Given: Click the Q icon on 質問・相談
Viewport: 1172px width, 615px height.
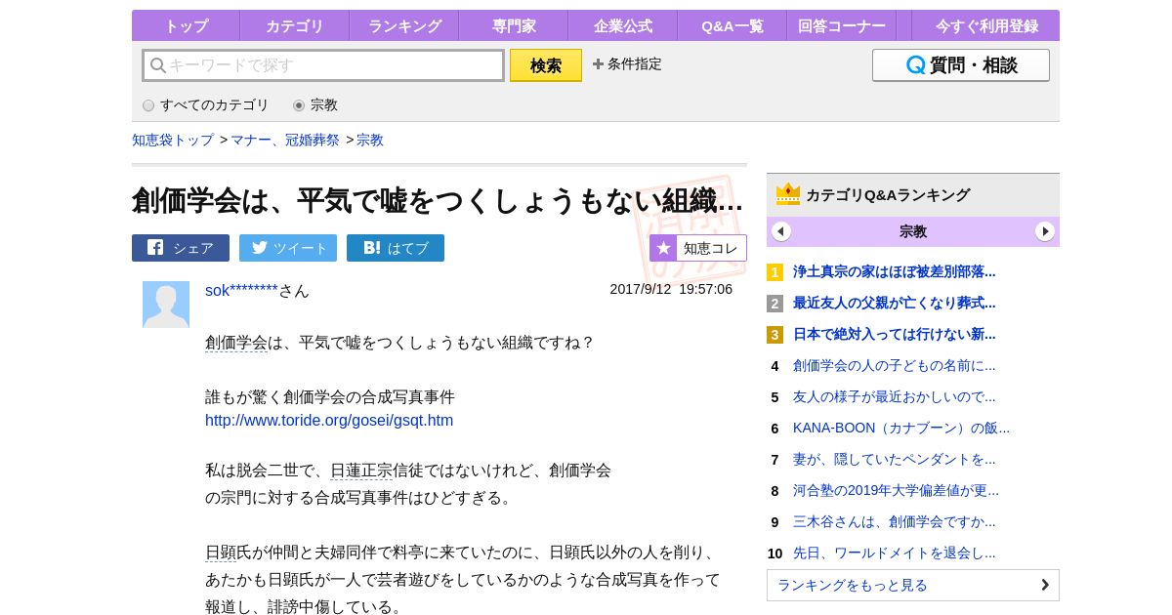Looking at the screenshot, I should click(x=915, y=65).
